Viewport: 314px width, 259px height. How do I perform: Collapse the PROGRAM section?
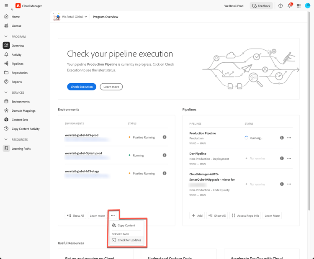(x=6, y=36)
